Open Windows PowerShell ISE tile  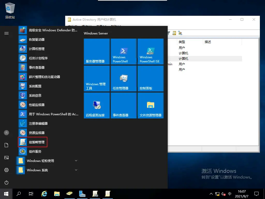point(151,51)
